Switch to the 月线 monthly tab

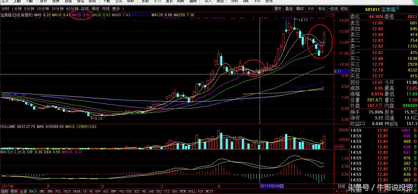(x=106, y=9)
